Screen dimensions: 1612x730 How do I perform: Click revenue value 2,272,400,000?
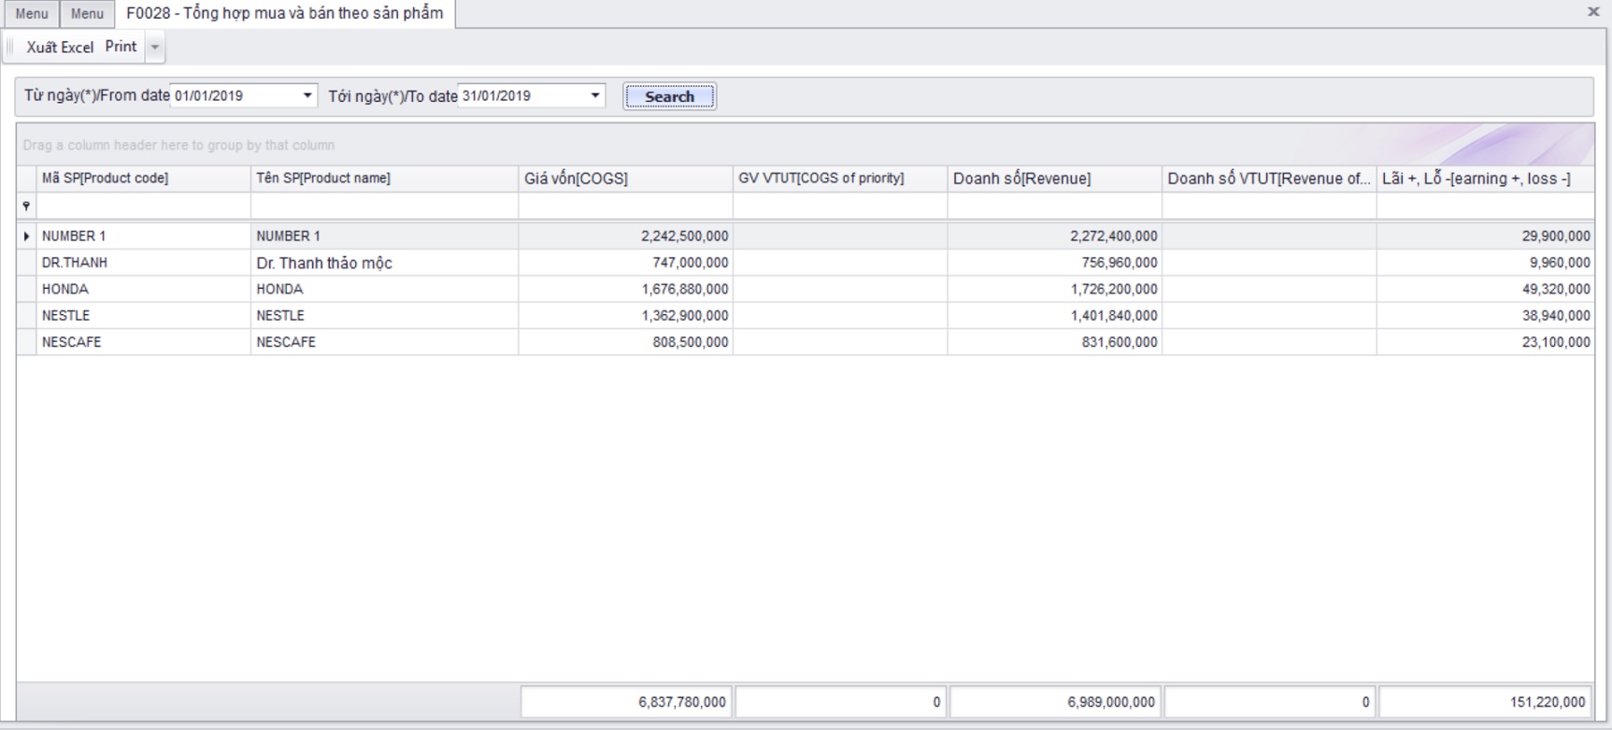pos(1113,236)
